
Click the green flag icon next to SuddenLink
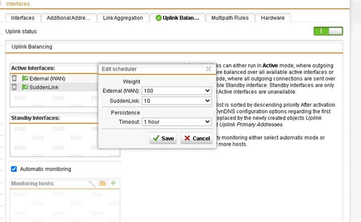pos(25,87)
